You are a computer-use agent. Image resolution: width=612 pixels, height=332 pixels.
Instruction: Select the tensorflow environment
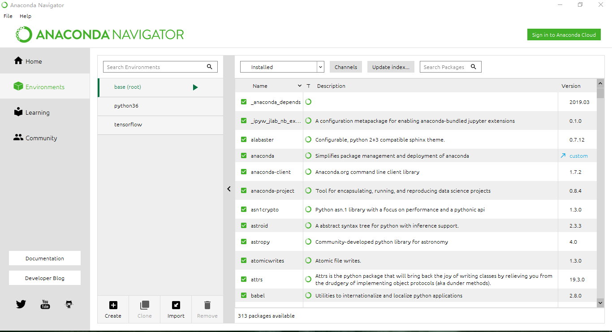(160, 125)
